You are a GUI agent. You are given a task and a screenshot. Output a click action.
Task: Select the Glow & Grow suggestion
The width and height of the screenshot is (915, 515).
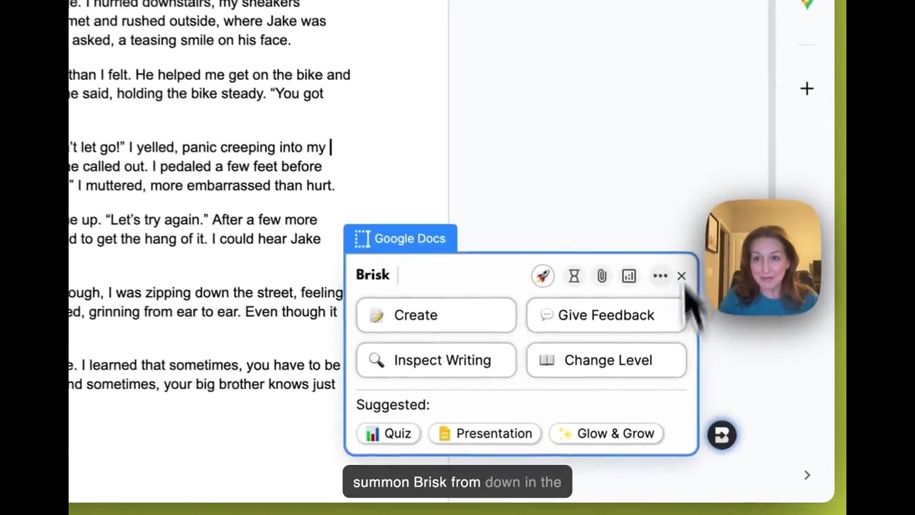[x=607, y=433]
